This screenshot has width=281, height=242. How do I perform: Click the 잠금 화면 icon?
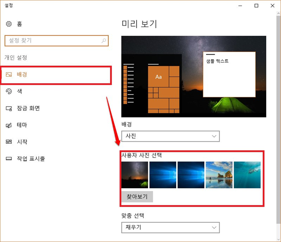[x=9, y=108]
